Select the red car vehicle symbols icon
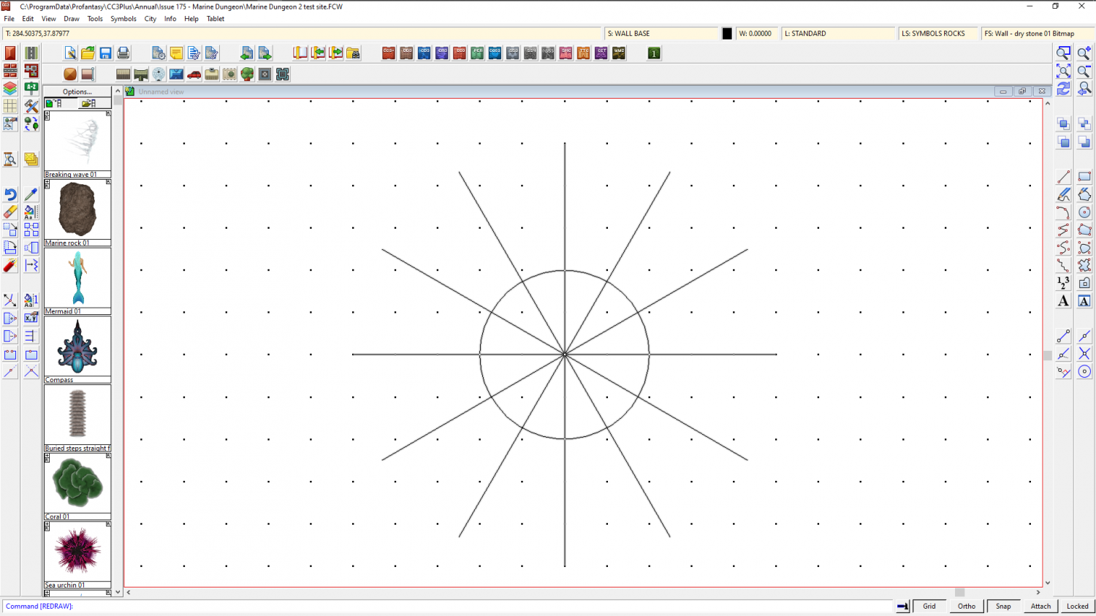 [194, 75]
